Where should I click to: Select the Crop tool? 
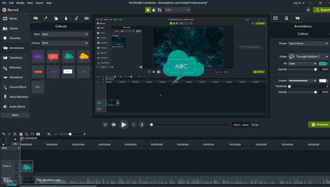[159, 10]
